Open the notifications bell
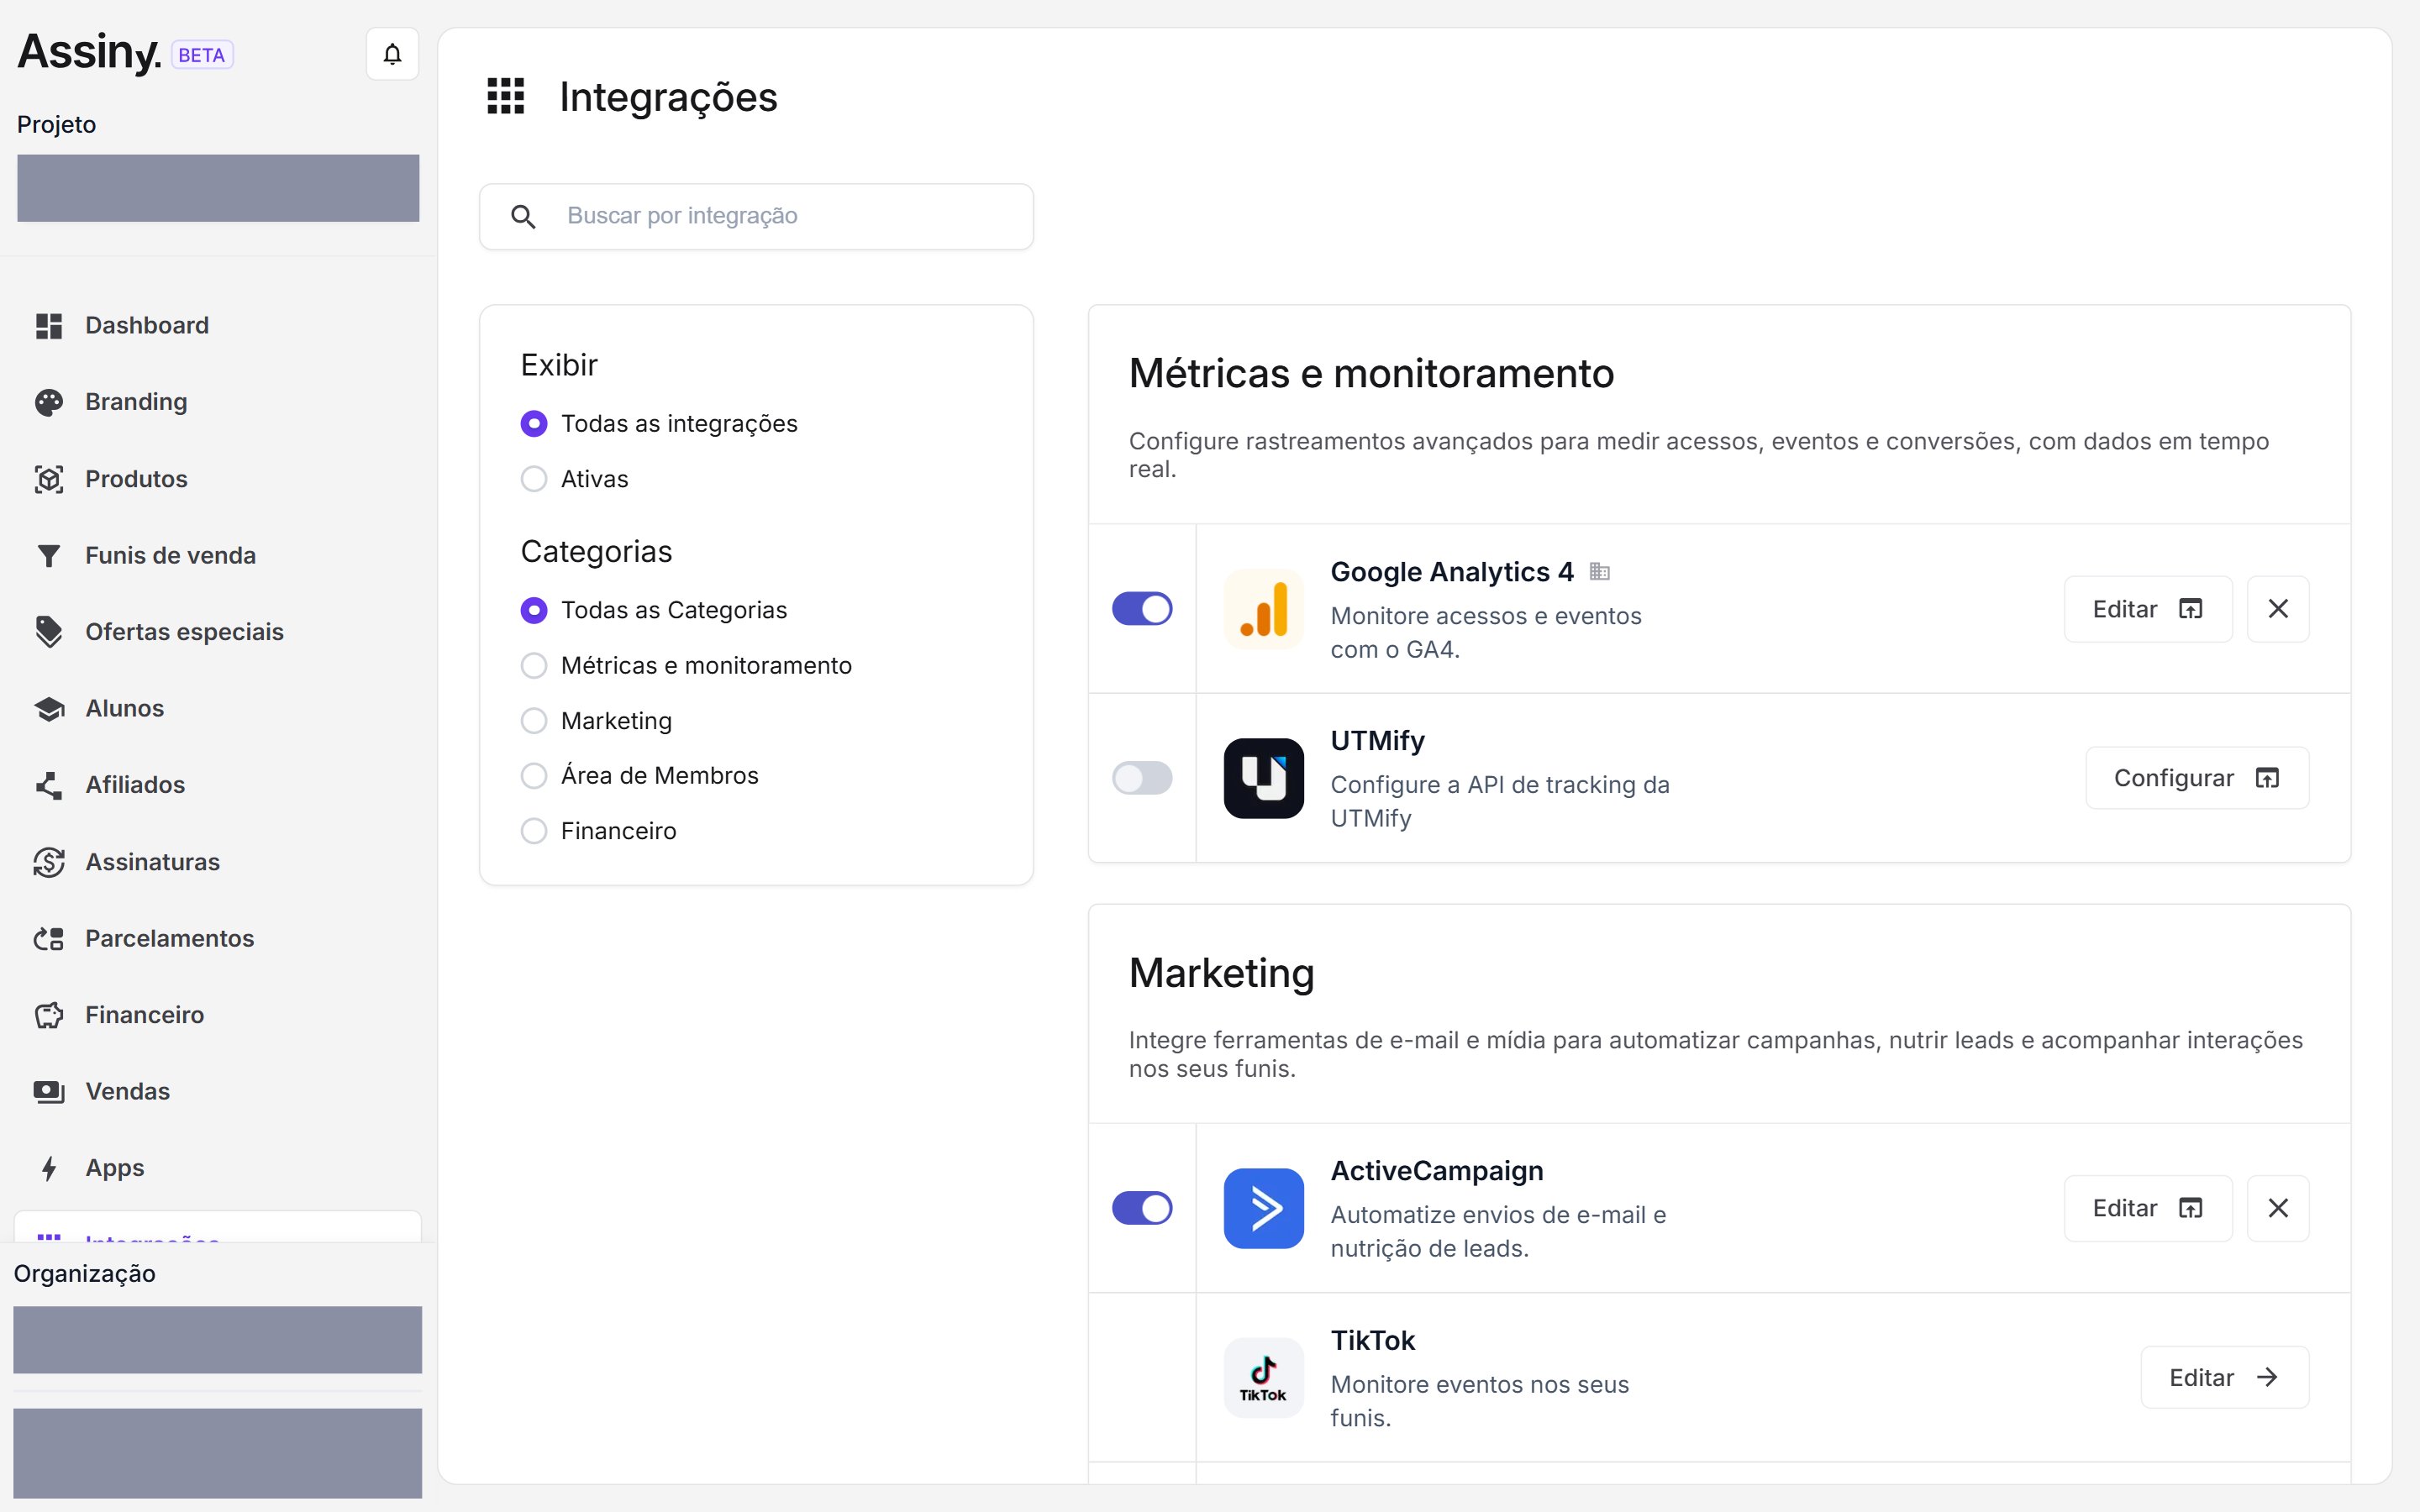This screenshot has height=1512, width=2420. (x=392, y=54)
